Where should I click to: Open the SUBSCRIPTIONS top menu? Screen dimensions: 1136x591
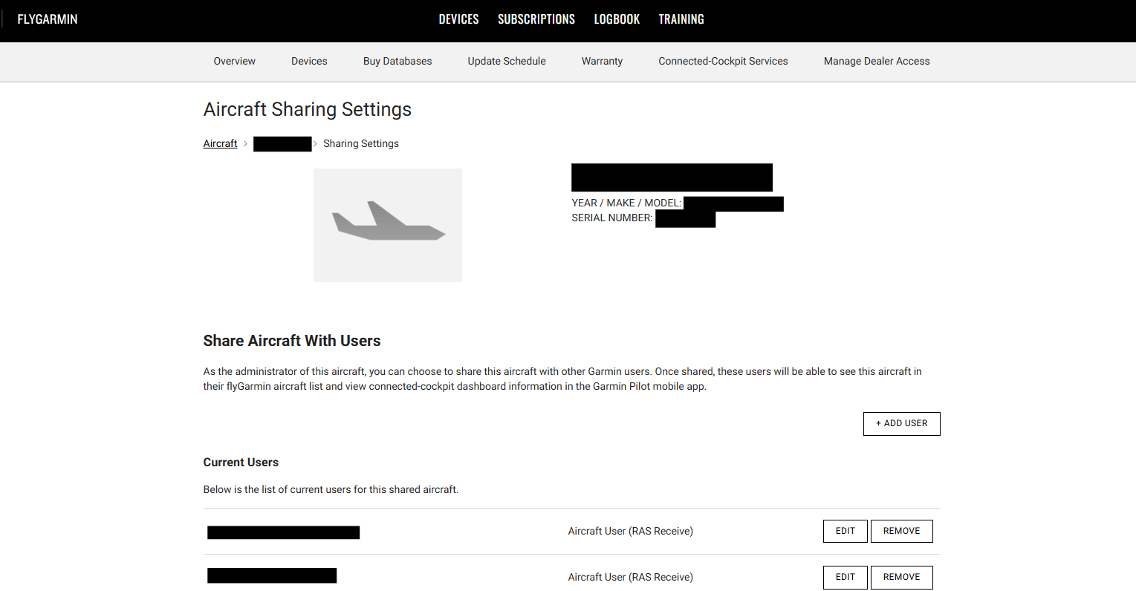pyautogui.click(x=536, y=19)
